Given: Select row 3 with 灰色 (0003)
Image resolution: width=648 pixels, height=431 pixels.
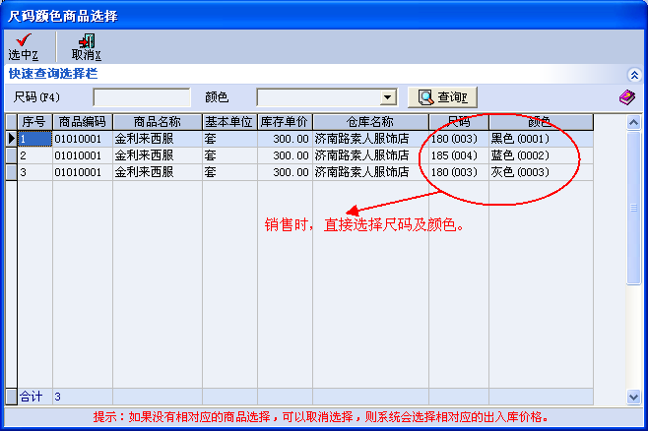Looking at the screenshot, I should pos(533,171).
